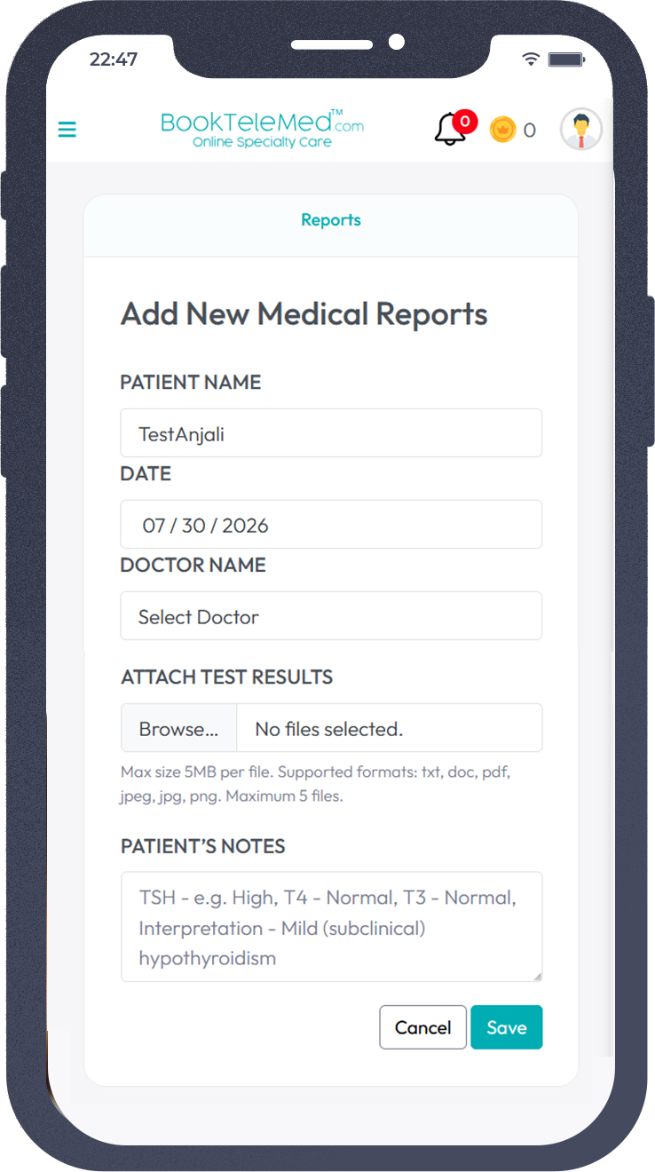Tap the Wi-Fi status icon
This screenshot has width=655, height=1172.
tap(531, 59)
